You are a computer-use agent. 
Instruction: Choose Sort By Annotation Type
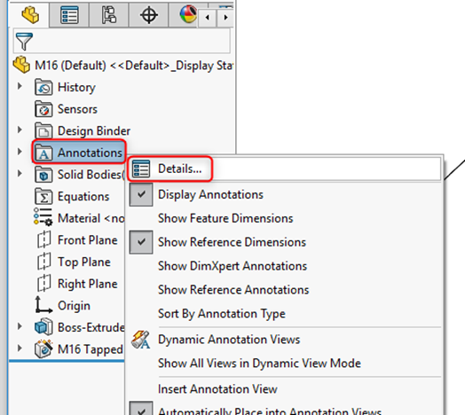click(222, 314)
